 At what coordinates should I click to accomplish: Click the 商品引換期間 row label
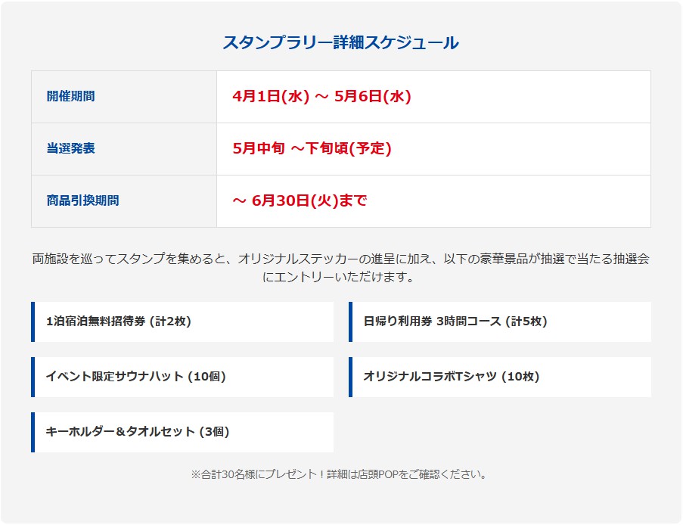[x=83, y=201]
